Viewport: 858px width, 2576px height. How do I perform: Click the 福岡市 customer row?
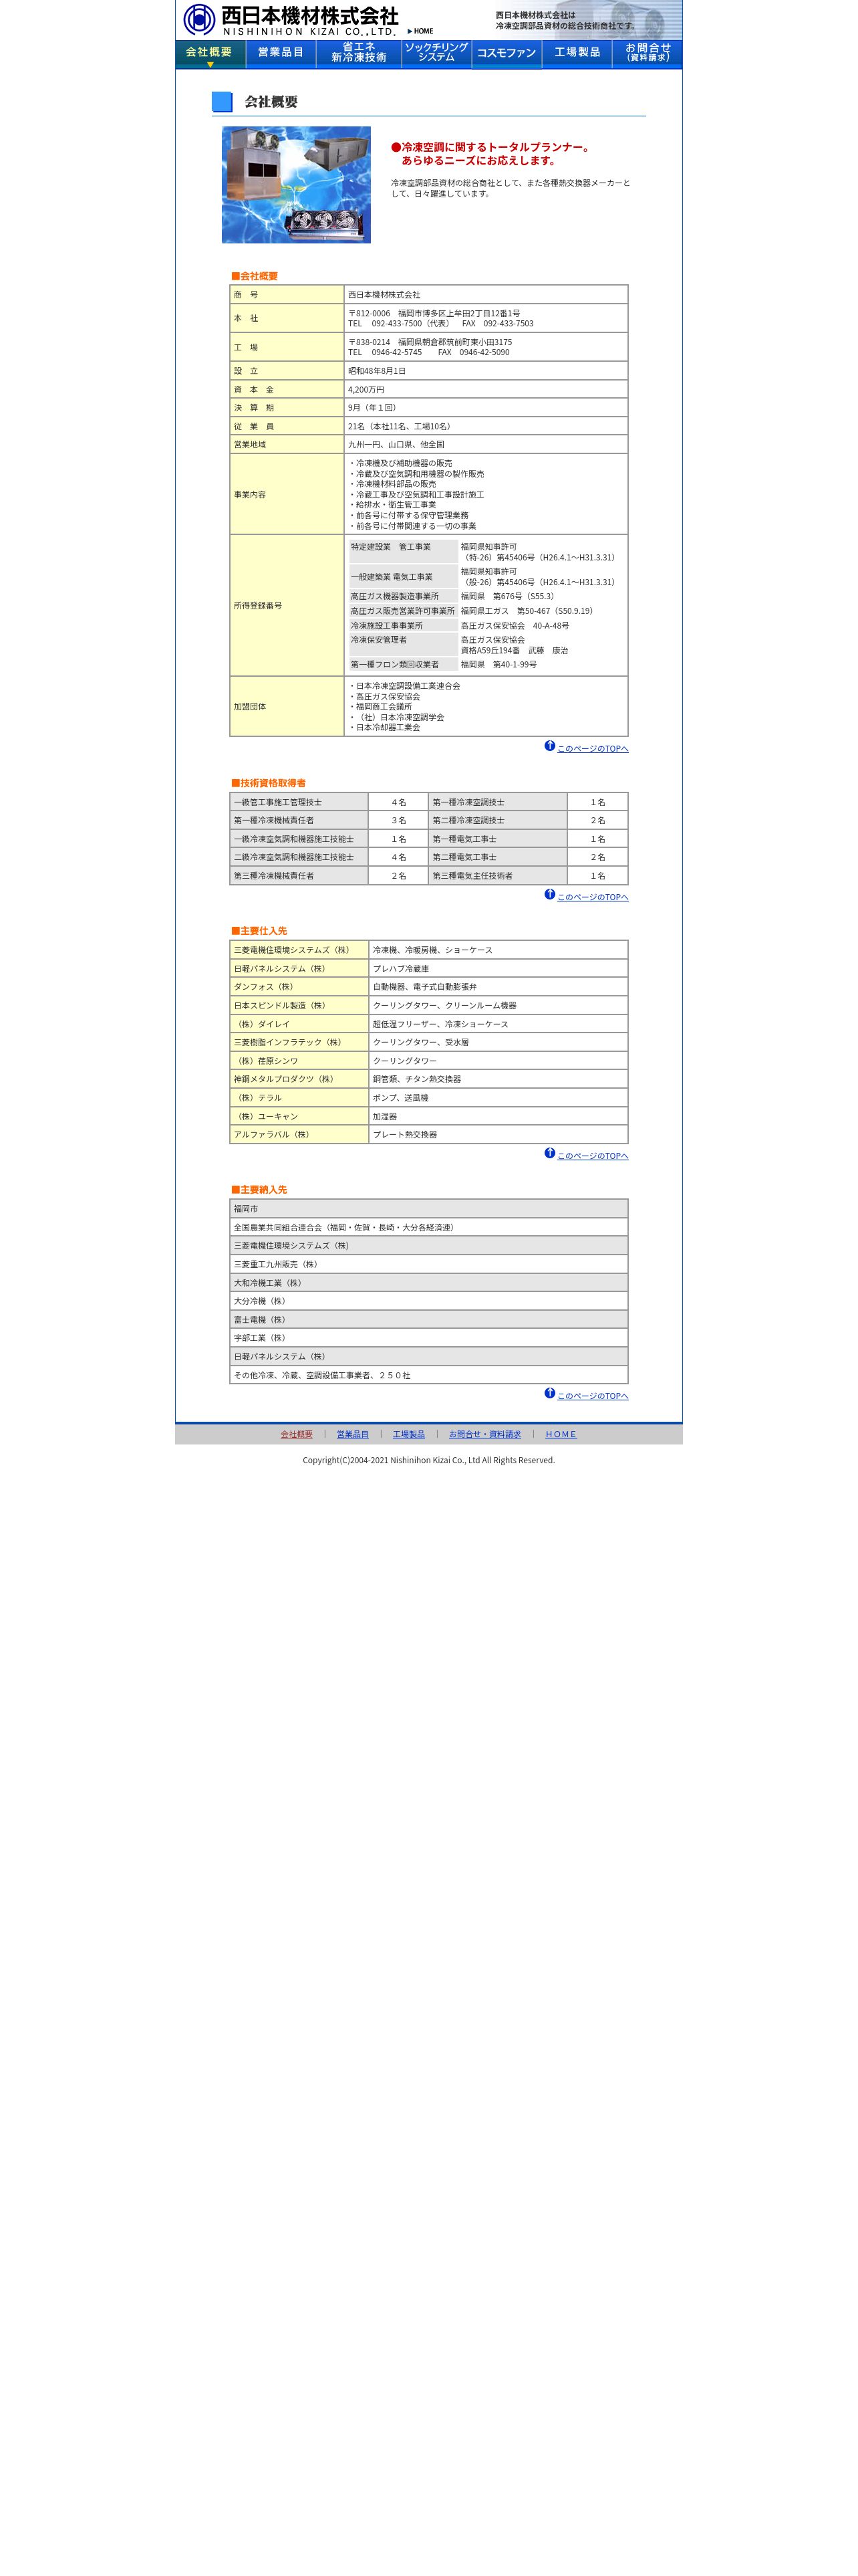click(428, 1209)
